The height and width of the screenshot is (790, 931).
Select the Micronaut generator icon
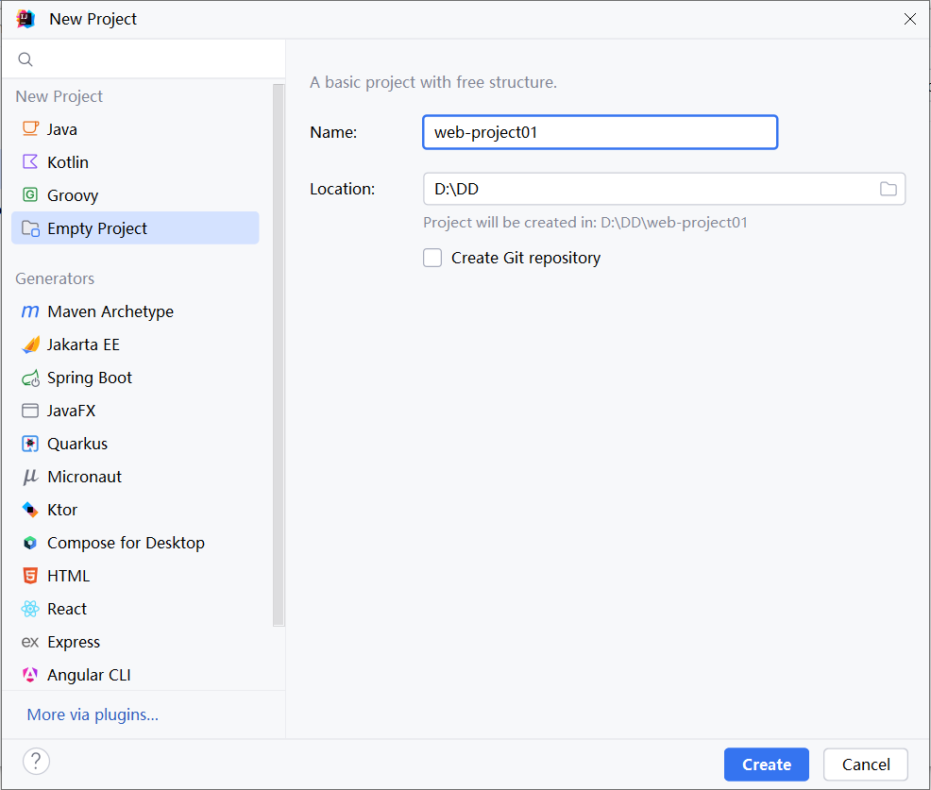click(x=31, y=476)
